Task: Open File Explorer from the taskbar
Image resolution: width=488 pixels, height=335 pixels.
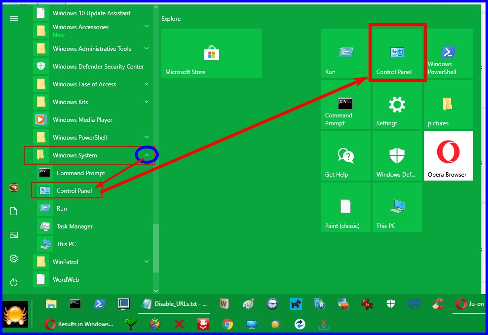Action: pyautogui.click(x=51, y=304)
